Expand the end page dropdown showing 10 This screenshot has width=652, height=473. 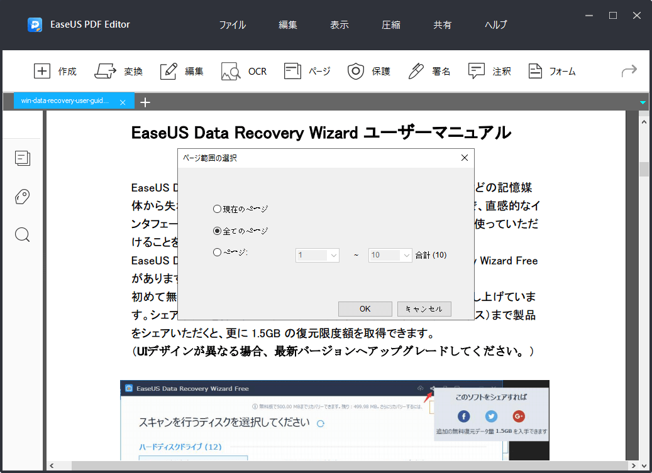pyautogui.click(x=406, y=255)
